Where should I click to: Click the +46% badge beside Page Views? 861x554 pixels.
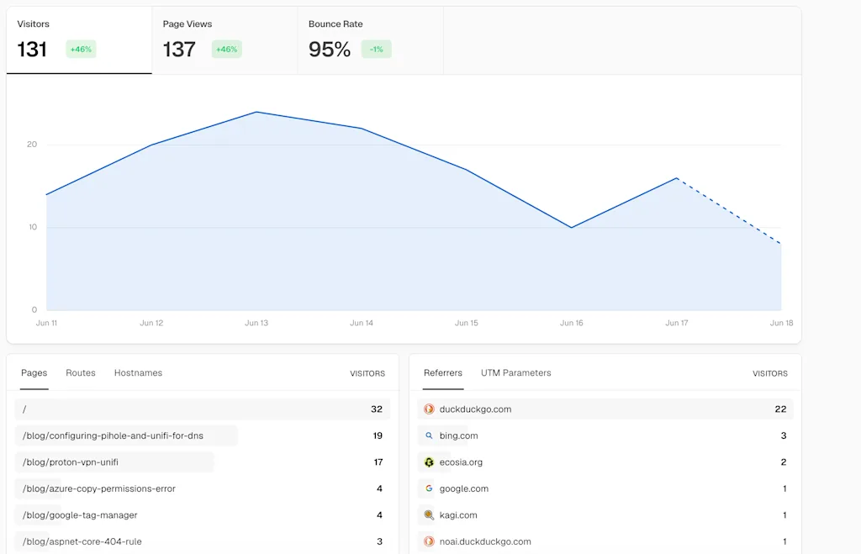(227, 50)
